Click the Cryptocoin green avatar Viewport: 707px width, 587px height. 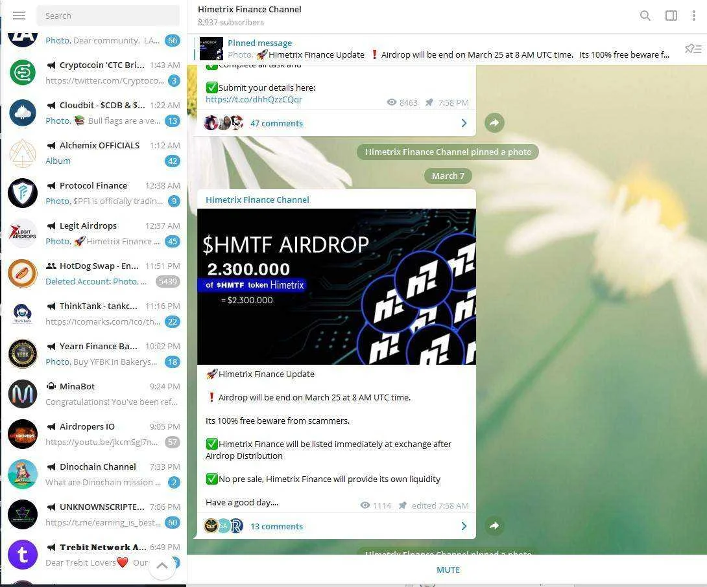[x=23, y=73]
